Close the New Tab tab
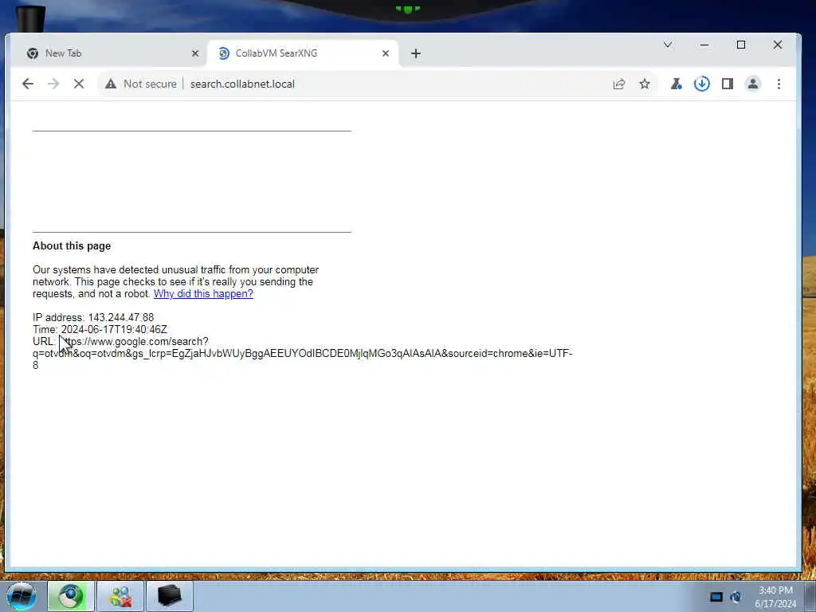The width and height of the screenshot is (816, 612). pyautogui.click(x=195, y=53)
